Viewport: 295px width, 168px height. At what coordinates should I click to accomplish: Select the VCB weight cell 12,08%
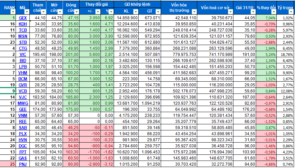286,91
